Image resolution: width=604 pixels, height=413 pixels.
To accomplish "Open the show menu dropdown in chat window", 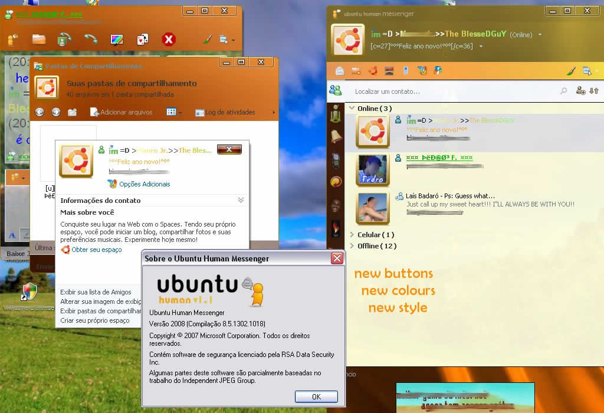I will tap(226, 40).
